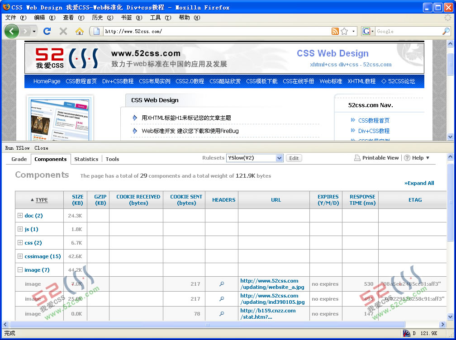This screenshot has height=340, width=456.
Task: Click the page icon beside the URL
Action: [97, 31]
